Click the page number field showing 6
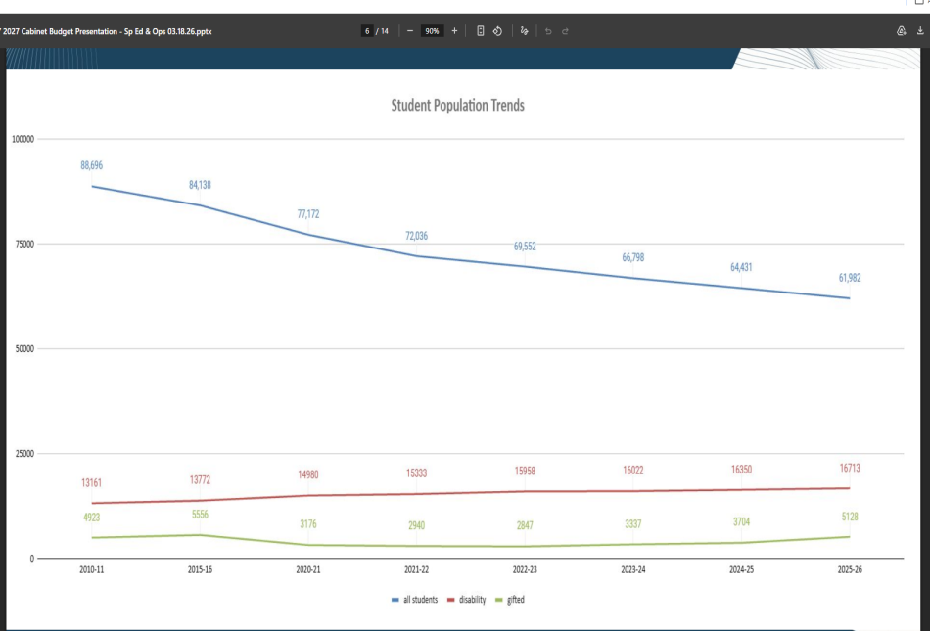 pyautogui.click(x=368, y=31)
